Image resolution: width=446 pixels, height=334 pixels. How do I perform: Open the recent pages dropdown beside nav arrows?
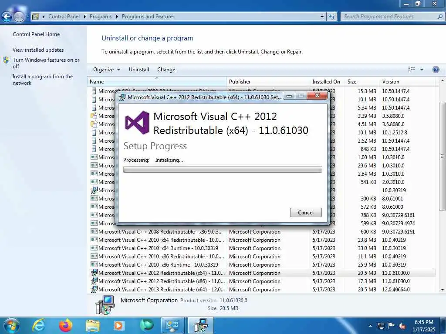click(27, 17)
